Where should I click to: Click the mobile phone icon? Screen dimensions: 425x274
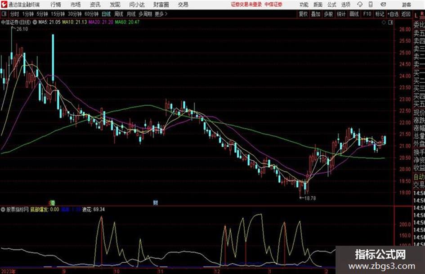[x=371, y=4]
